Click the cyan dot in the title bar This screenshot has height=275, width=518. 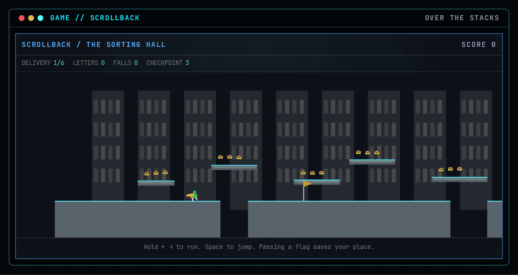point(40,18)
